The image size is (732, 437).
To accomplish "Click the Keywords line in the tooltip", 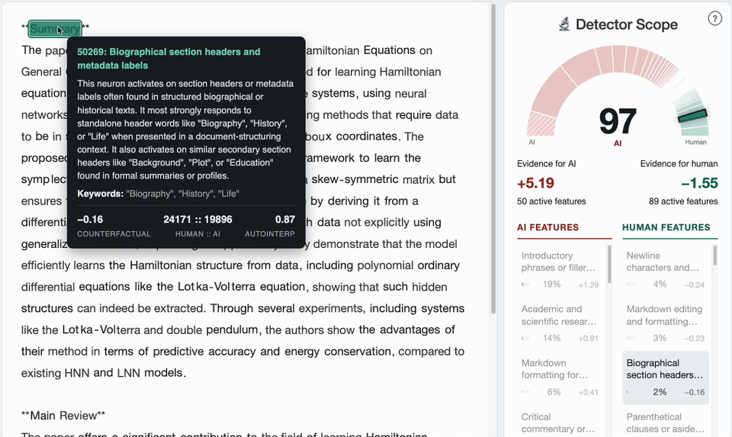I will tap(159, 193).
